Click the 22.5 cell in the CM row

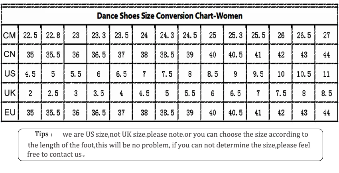tap(30, 36)
